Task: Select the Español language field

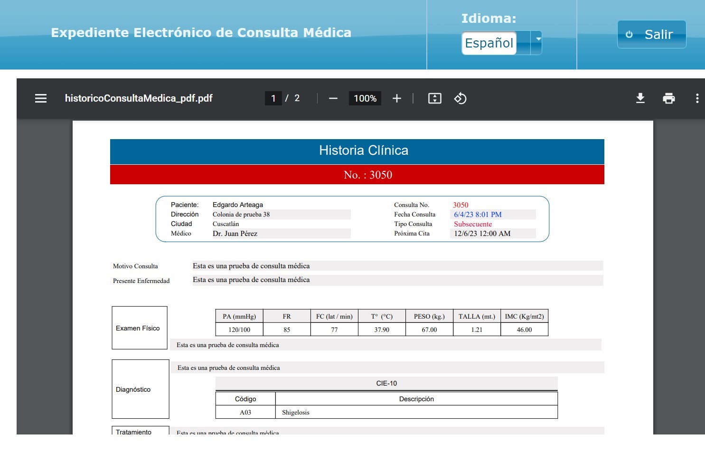Action: point(489,43)
